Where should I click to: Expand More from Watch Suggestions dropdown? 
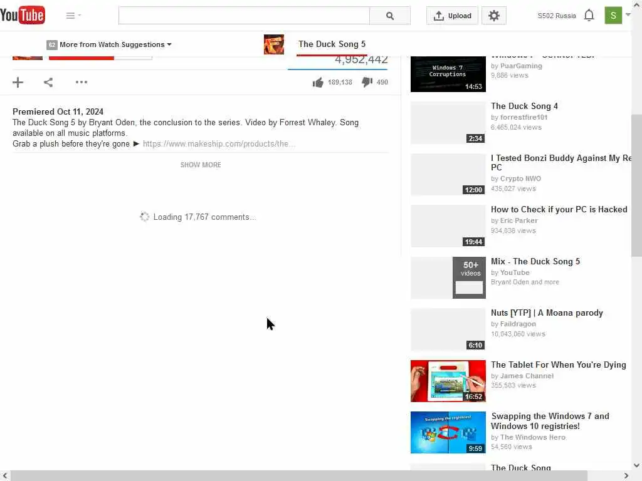109,44
